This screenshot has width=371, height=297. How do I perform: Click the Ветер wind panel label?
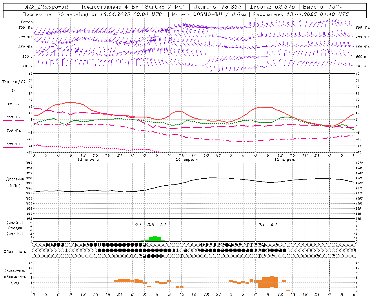(x=27, y=22)
